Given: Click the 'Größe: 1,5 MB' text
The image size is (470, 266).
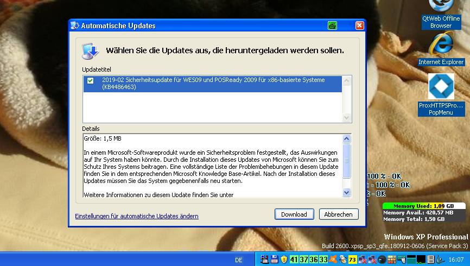Looking at the screenshot, I should 103,138.
